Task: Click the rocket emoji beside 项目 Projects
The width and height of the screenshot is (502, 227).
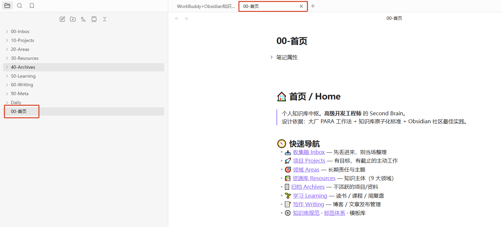Action: click(x=288, y=161)
